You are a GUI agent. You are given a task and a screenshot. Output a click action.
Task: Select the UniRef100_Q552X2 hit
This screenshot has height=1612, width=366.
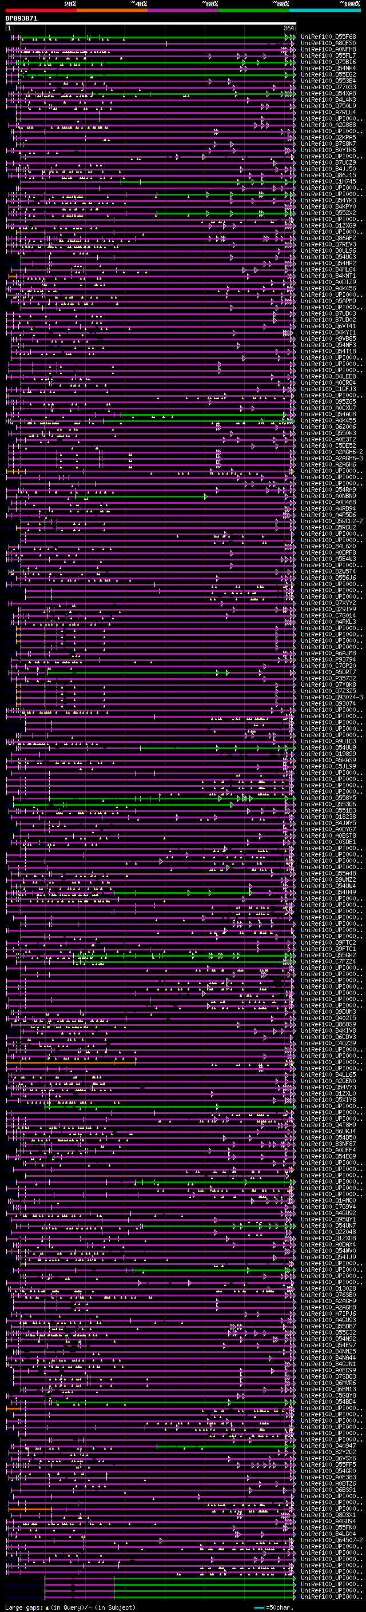328,213
